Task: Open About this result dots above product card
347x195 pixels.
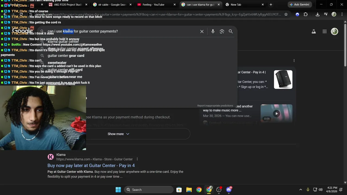Action: pyautogui.click(x=294, y=61)
